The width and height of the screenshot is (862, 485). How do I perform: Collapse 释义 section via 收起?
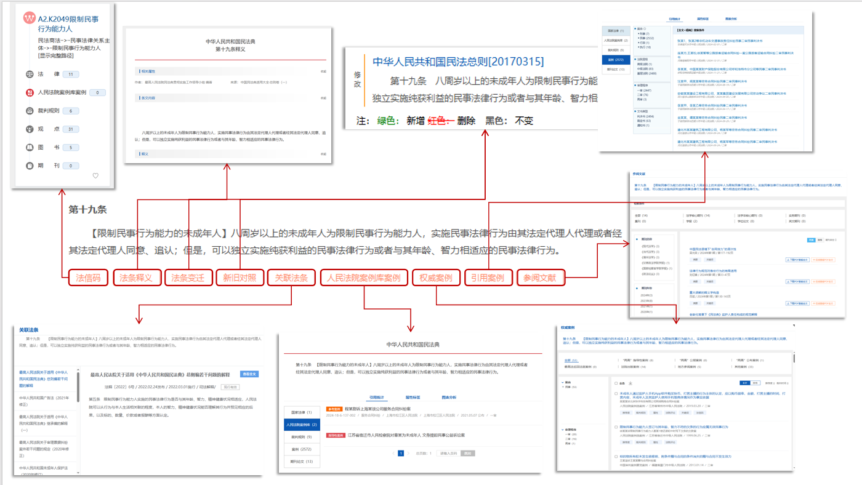pos(323,154)
